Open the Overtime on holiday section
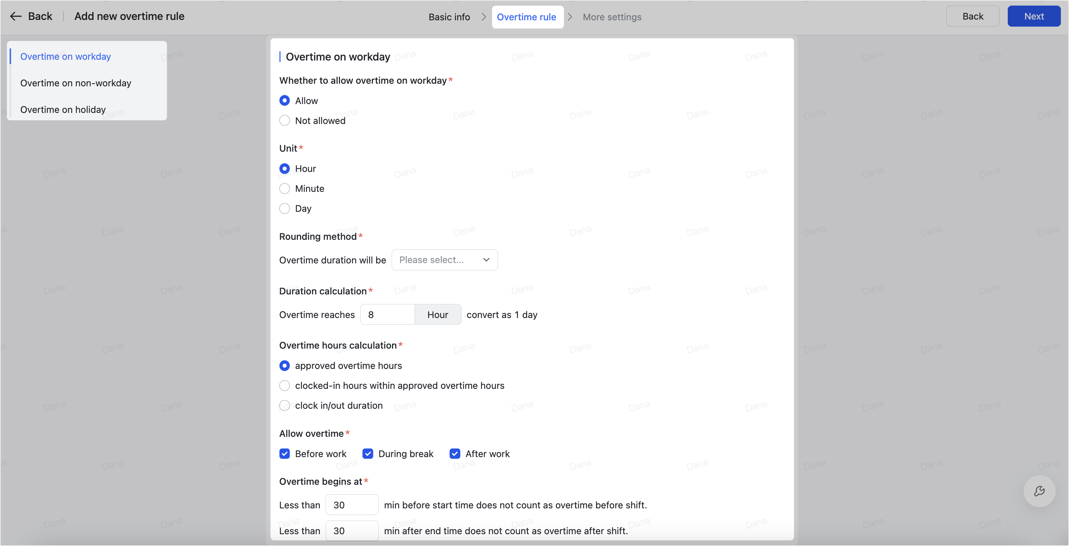Screen dimensions: 1069x546 (63, 109)
